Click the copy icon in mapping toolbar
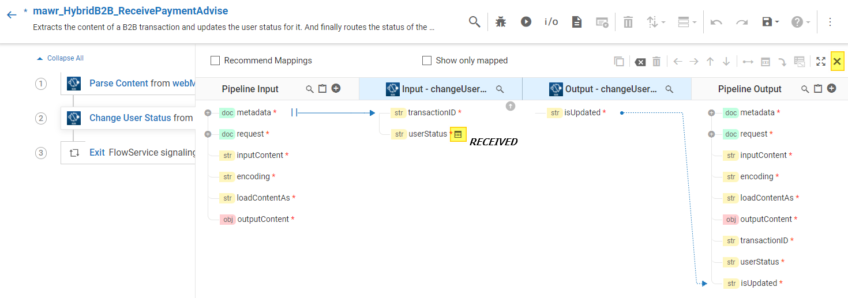Screen dimensions: 848x298 [x=619, y=62]
